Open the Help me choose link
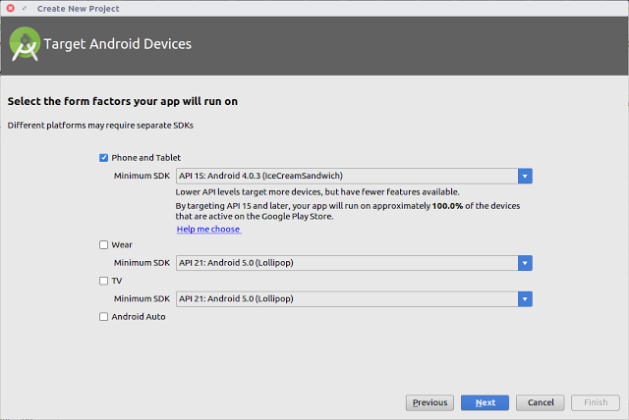The width and height of the screenshot is (629, 420). click(x=208, y=229)
